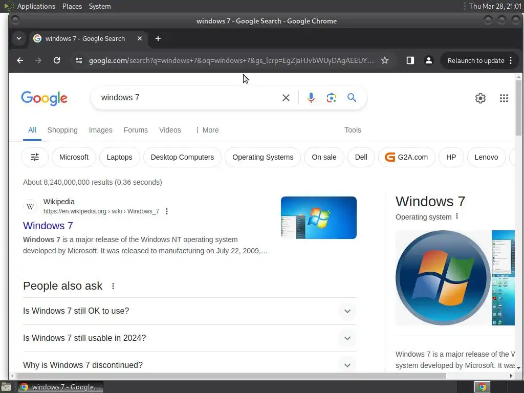View site information icon in address bar
Image resolution: width=524 pixels, height=393 pixels.
click(79, 60)
